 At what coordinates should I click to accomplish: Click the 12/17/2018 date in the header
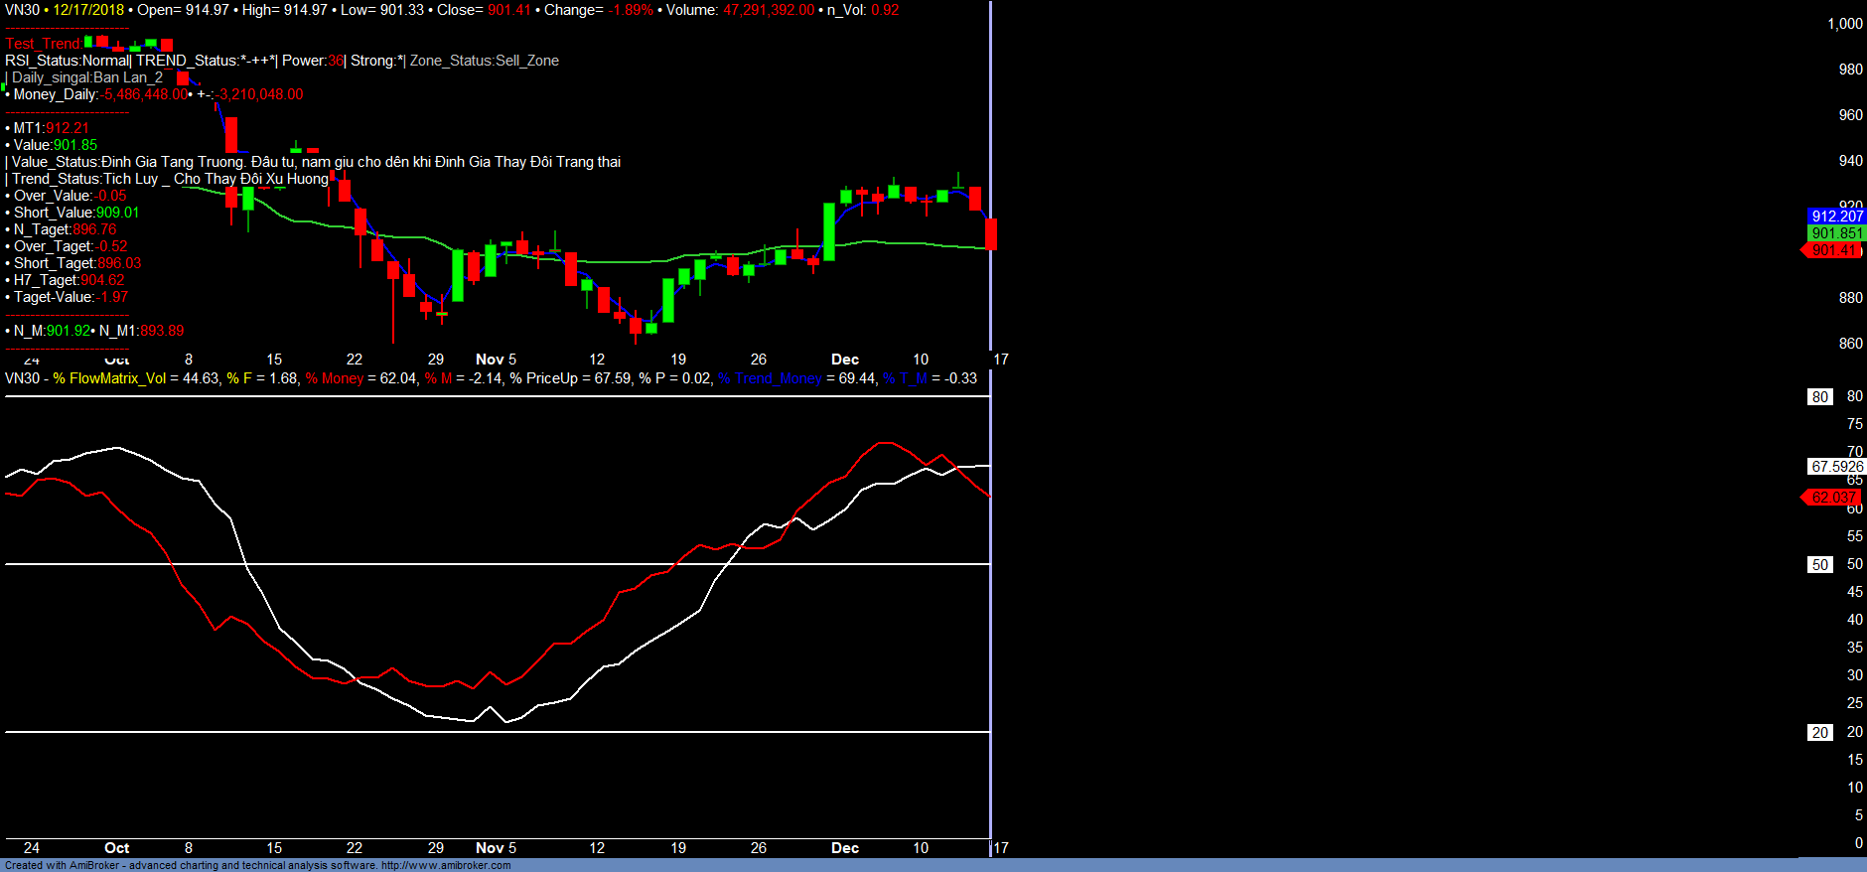pyautogui.click(x=88, y=10)
